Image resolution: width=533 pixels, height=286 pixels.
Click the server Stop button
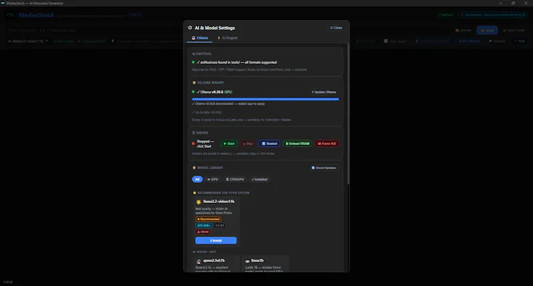click(x=247, y=144)
